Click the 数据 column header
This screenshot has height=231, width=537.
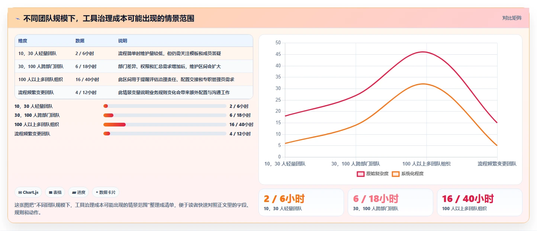(80, 41)
